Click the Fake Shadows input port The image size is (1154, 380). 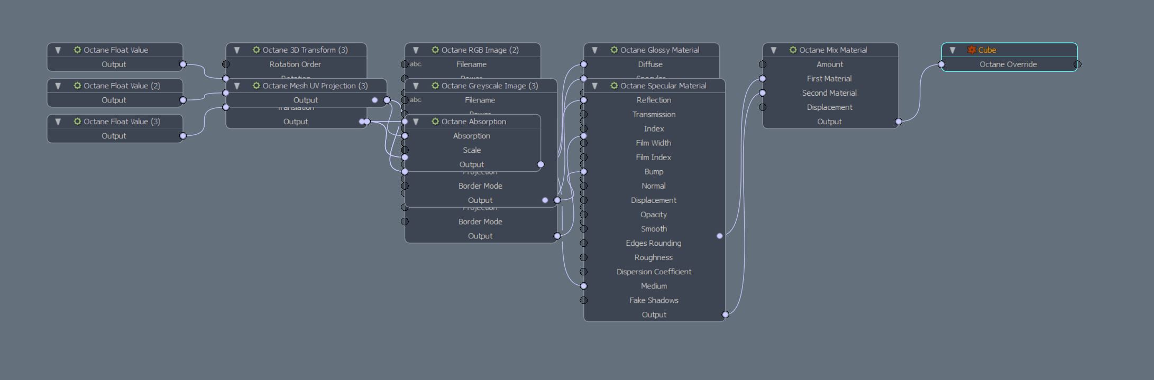coord(583,300)
